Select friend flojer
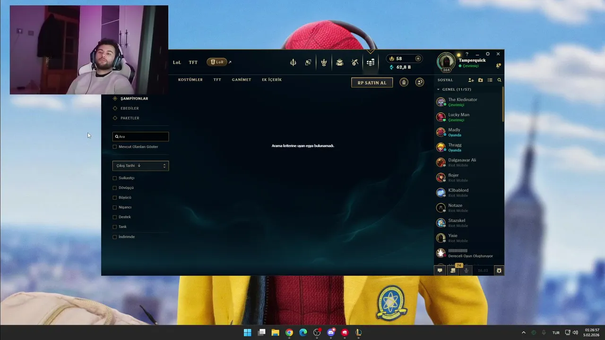This screenshot has width=605, height=340. tap(467, 178)
